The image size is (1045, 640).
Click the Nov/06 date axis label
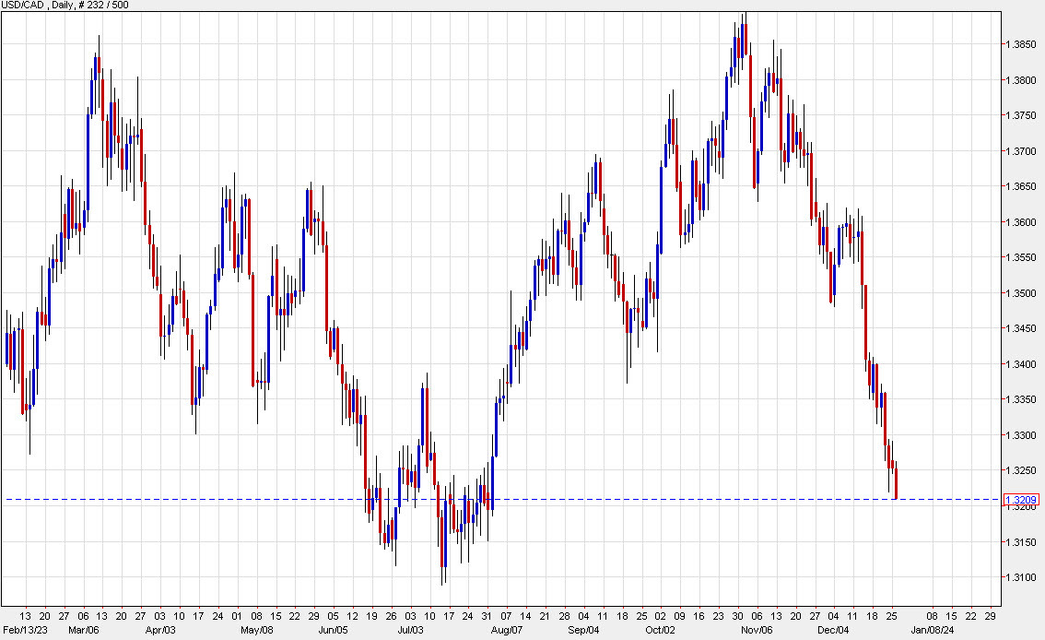pos(757,631)
